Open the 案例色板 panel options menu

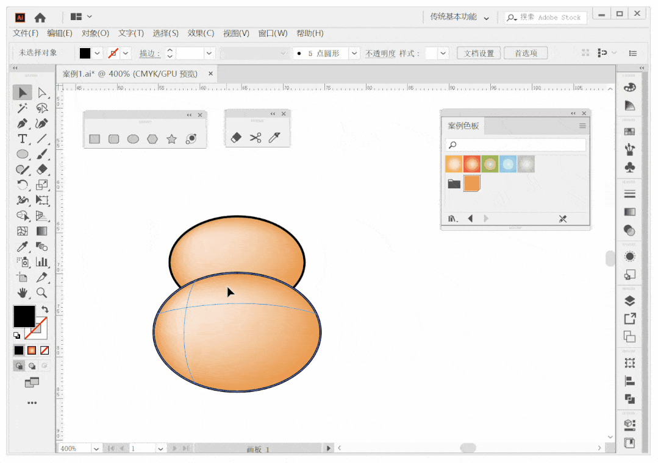click(582, 126)
